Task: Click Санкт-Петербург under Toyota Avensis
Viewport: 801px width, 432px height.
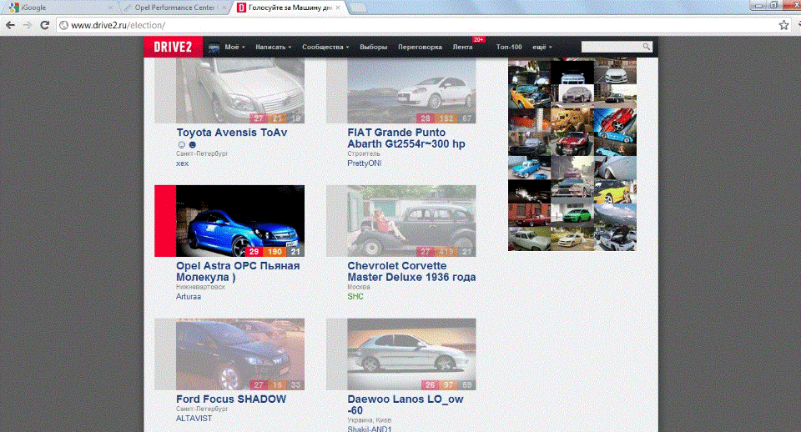Action: [x=202, y=153]
